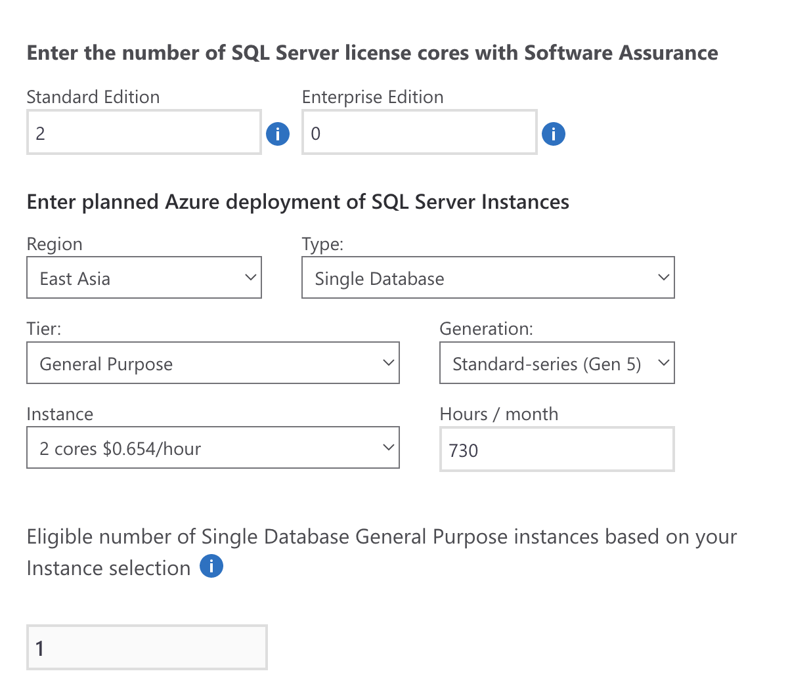Open the Generation dropdown showing Standard-series (Gen 5)
Image resolution: width=811 pixels, height=688 pixels.
(557, 363)
